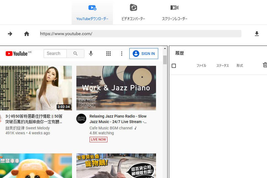
Task: Toggle select-all checkbox in 履歴 panel
Action: (174, 66)
